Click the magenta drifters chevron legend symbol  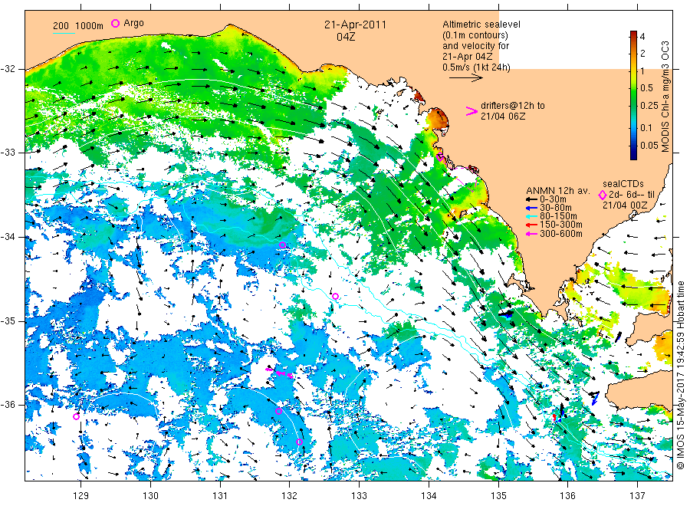tap(472, 111)
